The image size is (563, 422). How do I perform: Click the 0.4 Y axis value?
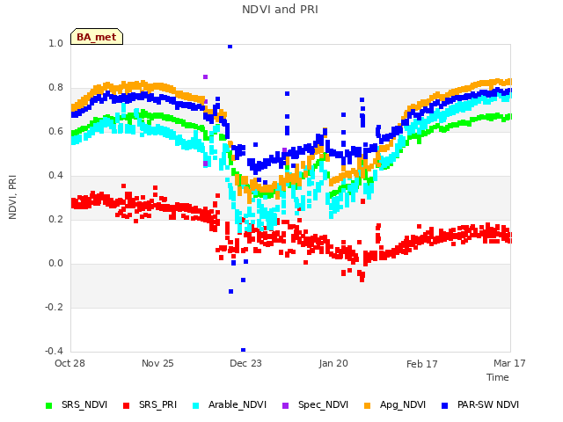pos(55,176)
